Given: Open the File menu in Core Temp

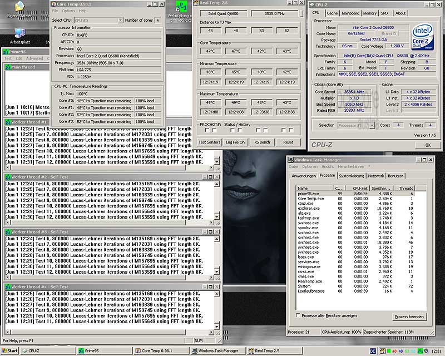Looking at the screenshot, I should click(x=55, y=11).
